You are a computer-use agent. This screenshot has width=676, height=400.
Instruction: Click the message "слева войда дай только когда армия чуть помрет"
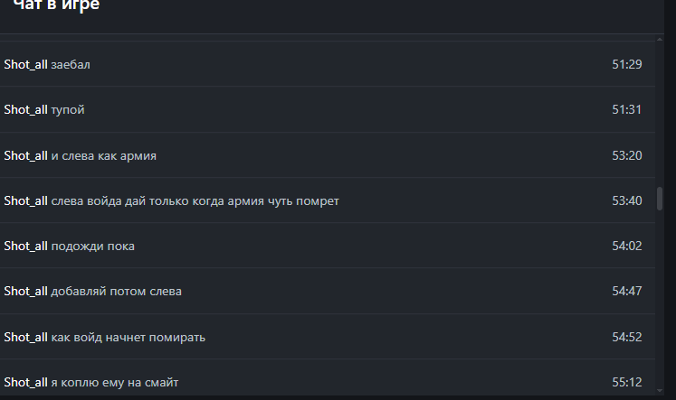(195, 201)
